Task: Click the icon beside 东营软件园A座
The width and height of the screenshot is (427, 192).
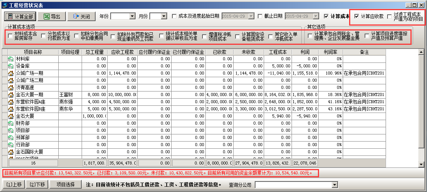Action: point(11,102)
